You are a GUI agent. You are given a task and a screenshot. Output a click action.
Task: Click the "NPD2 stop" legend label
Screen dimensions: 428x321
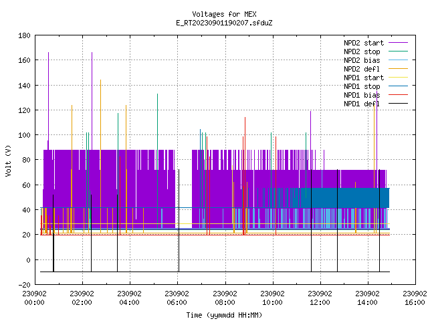point(362,51)
